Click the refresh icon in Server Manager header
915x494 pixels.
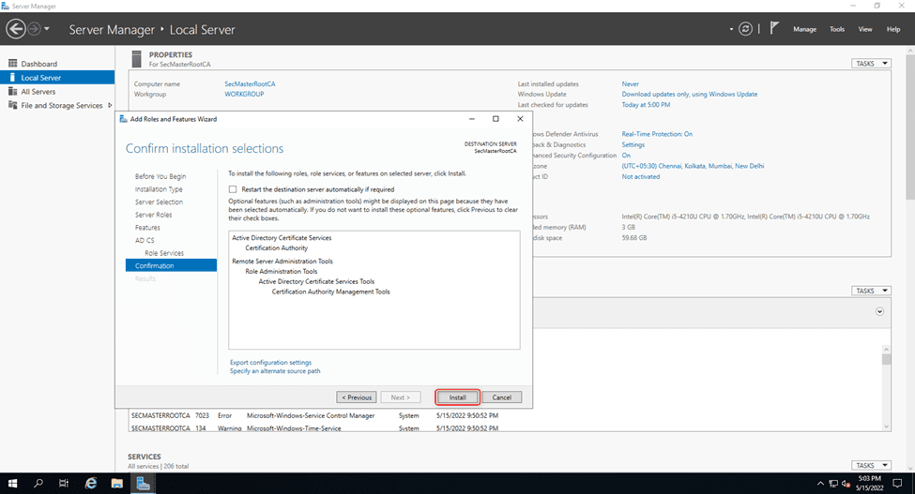click(745, 28)
